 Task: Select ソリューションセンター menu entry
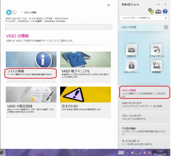click(x=144, y=117)
